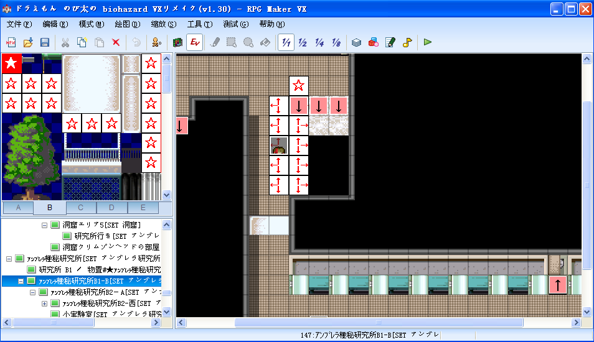594x342 pixels.
Task: Create a new project via NEW icon
Action: pyautogui.click(x=11, y=42)
